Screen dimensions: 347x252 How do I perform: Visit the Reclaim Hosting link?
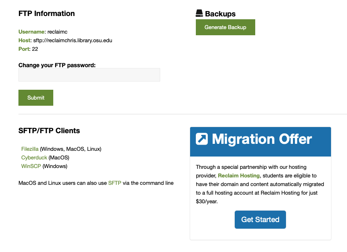pos(239,175)
